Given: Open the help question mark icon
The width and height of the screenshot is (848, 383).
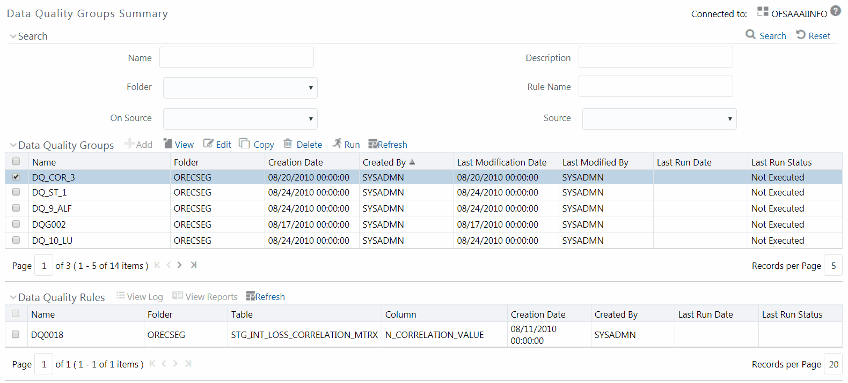Looking at the screenshot, I should click(x=836, y=11).
